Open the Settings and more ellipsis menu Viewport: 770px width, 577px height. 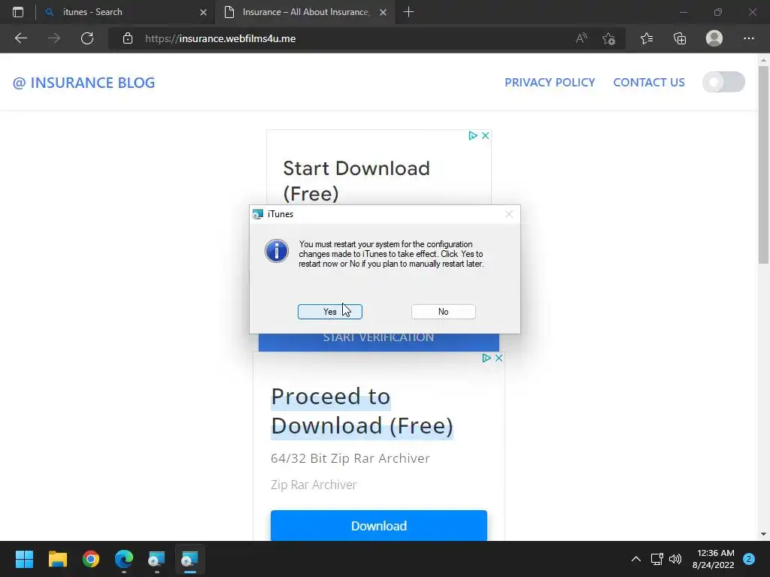click(748, 38)
